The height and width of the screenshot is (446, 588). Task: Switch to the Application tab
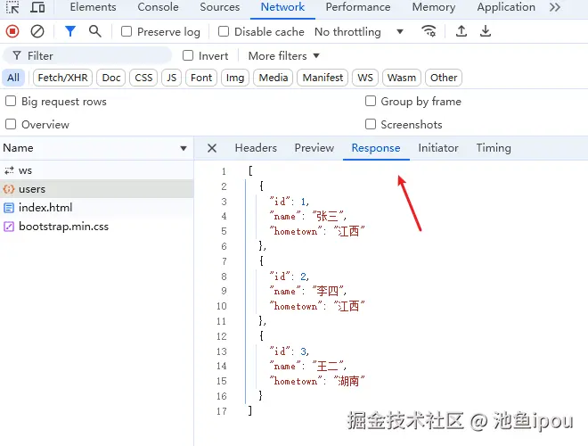tap(506, 7)
